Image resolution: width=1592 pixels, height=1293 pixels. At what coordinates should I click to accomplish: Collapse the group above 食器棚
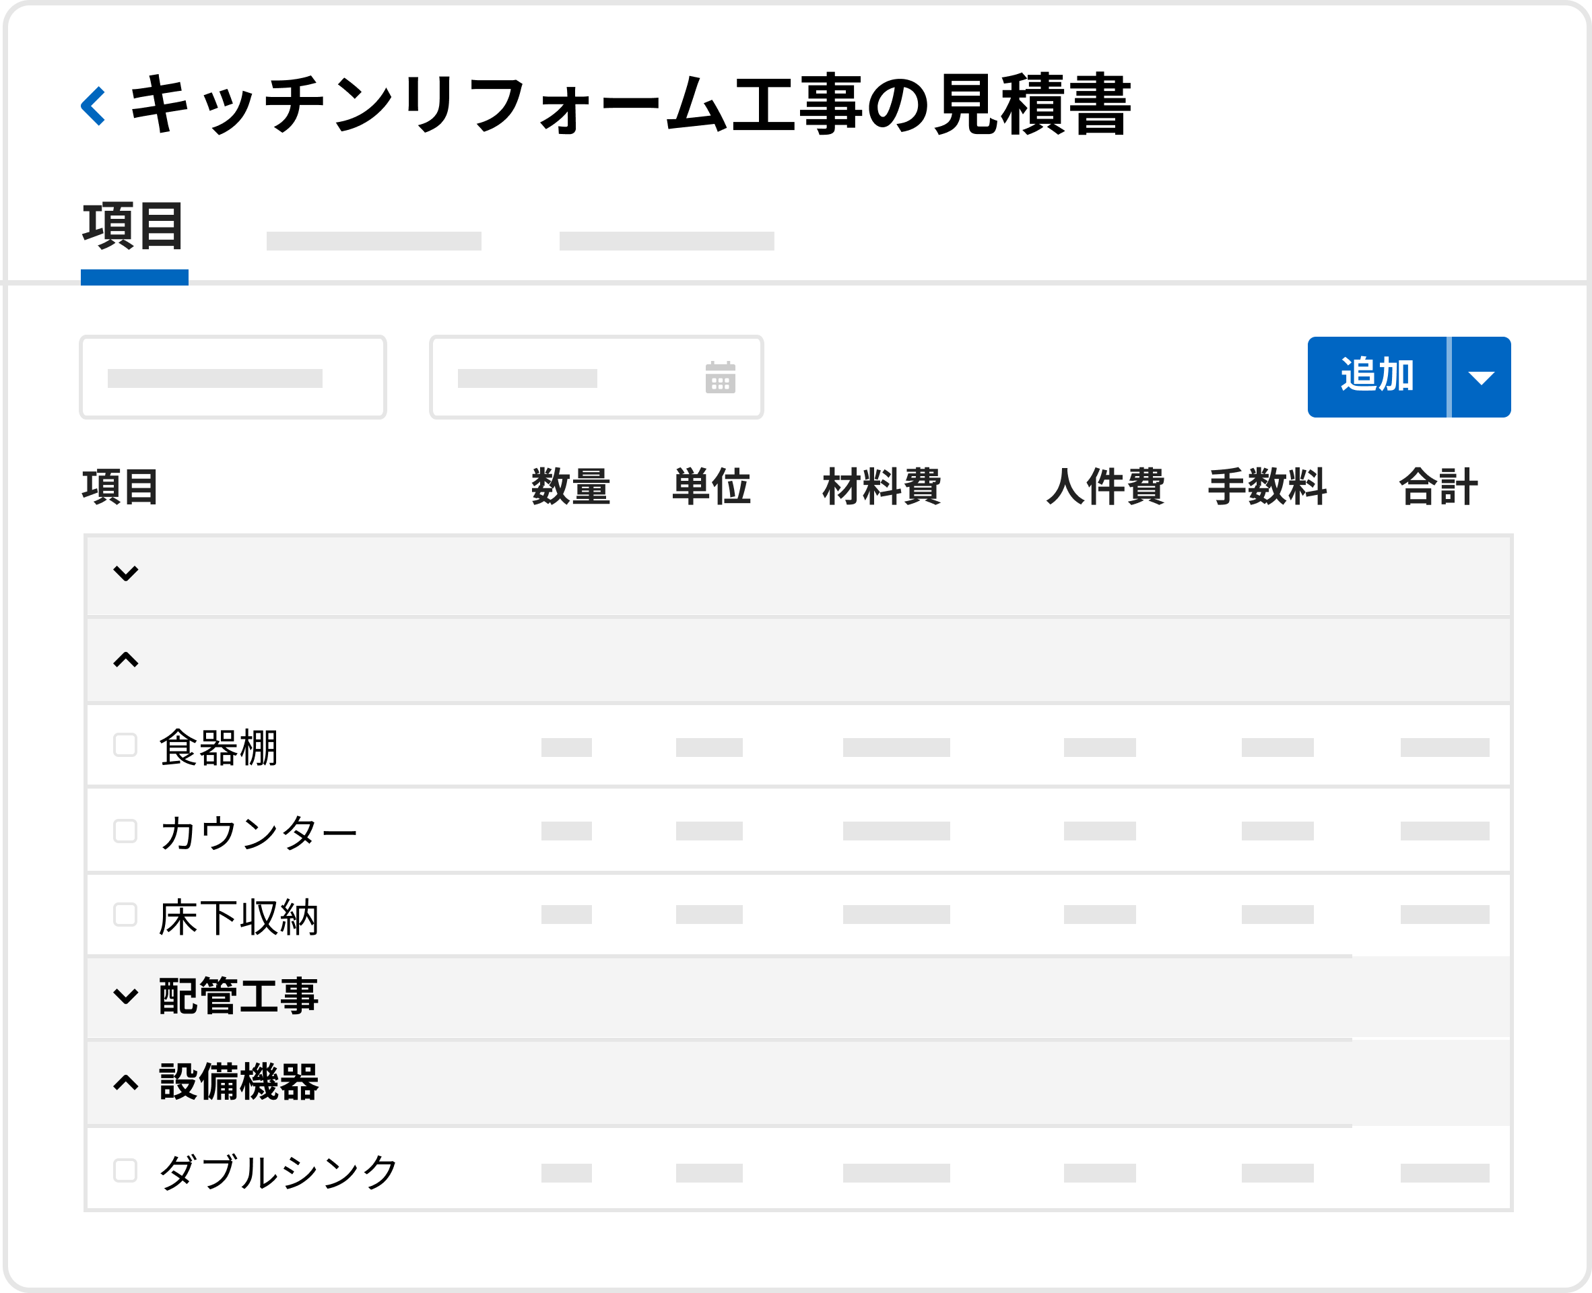(x=126, y=660)
